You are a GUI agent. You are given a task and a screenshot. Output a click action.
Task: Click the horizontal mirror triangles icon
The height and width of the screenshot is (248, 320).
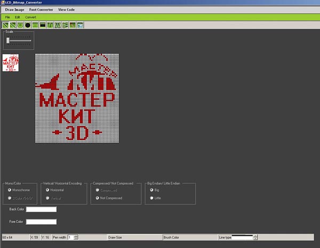(58, 25)
